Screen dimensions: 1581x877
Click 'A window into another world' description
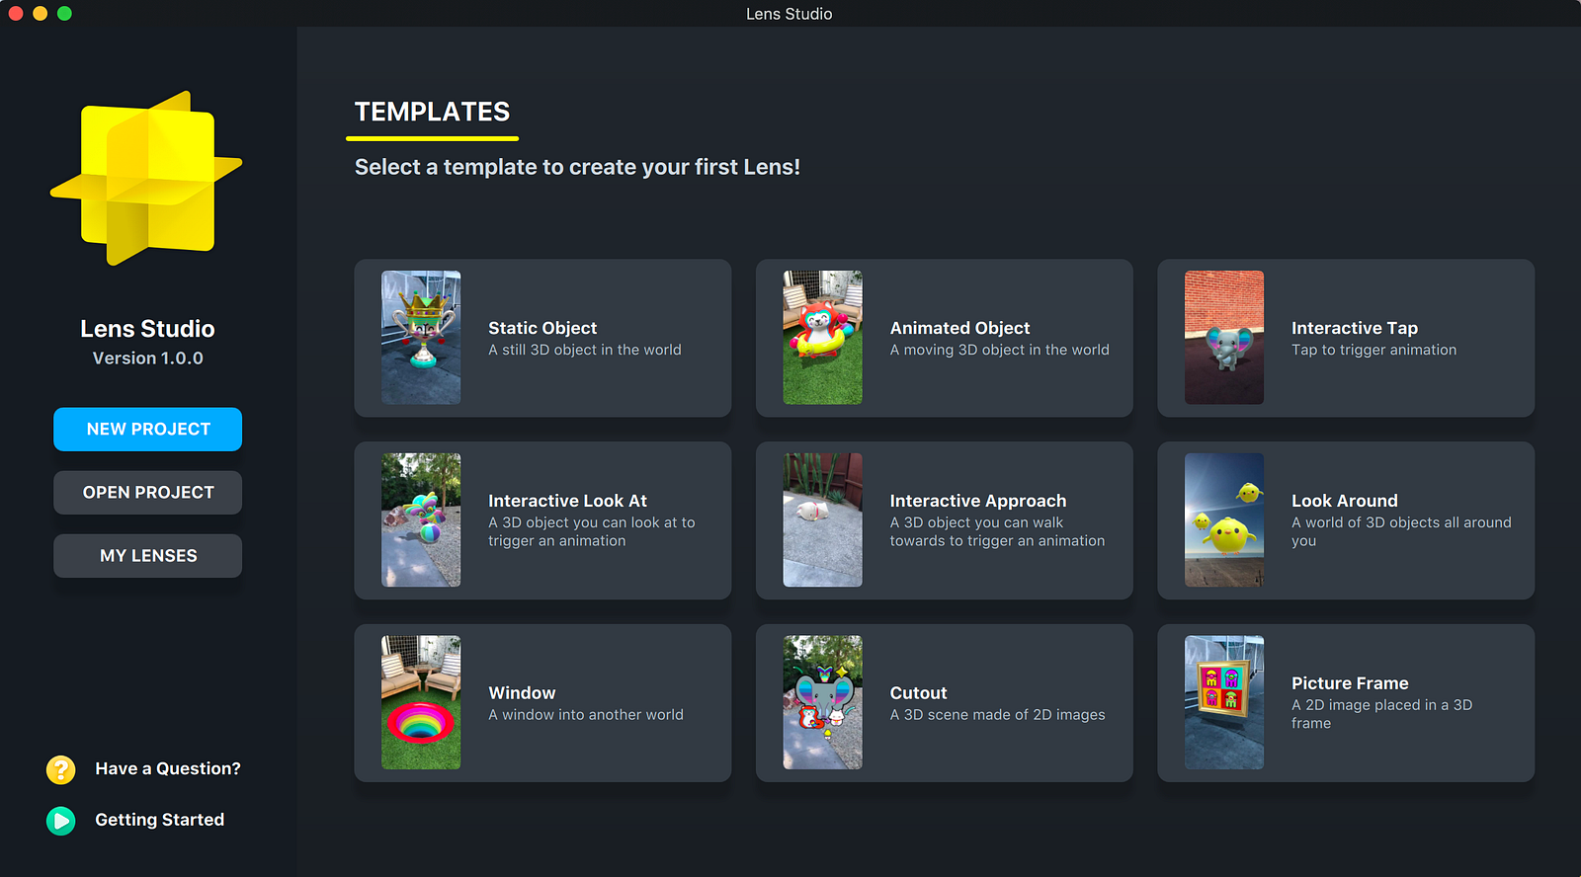(x=586, y=715)
